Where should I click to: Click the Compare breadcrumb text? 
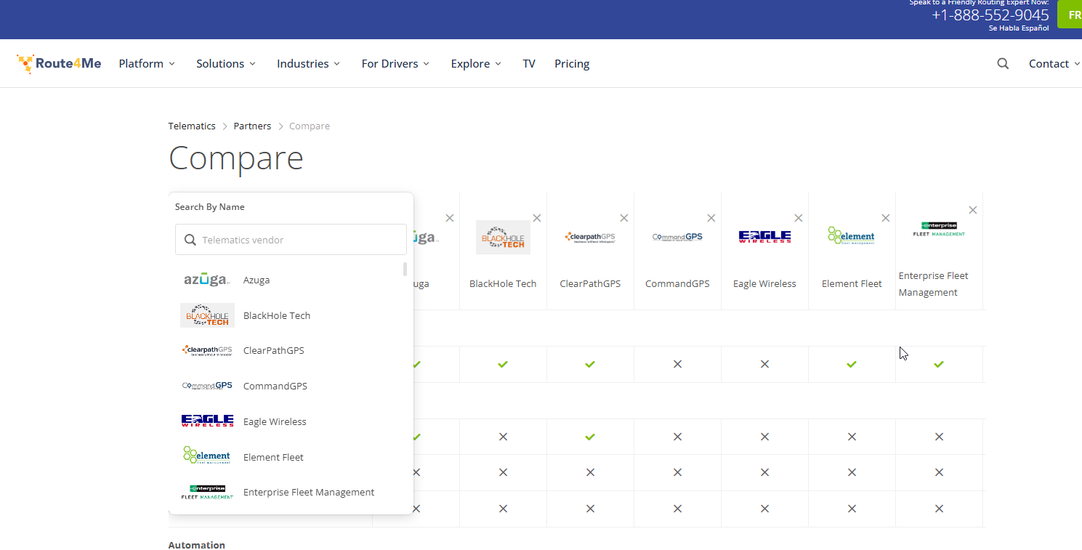pyautogui.click(x=310, y=126)
